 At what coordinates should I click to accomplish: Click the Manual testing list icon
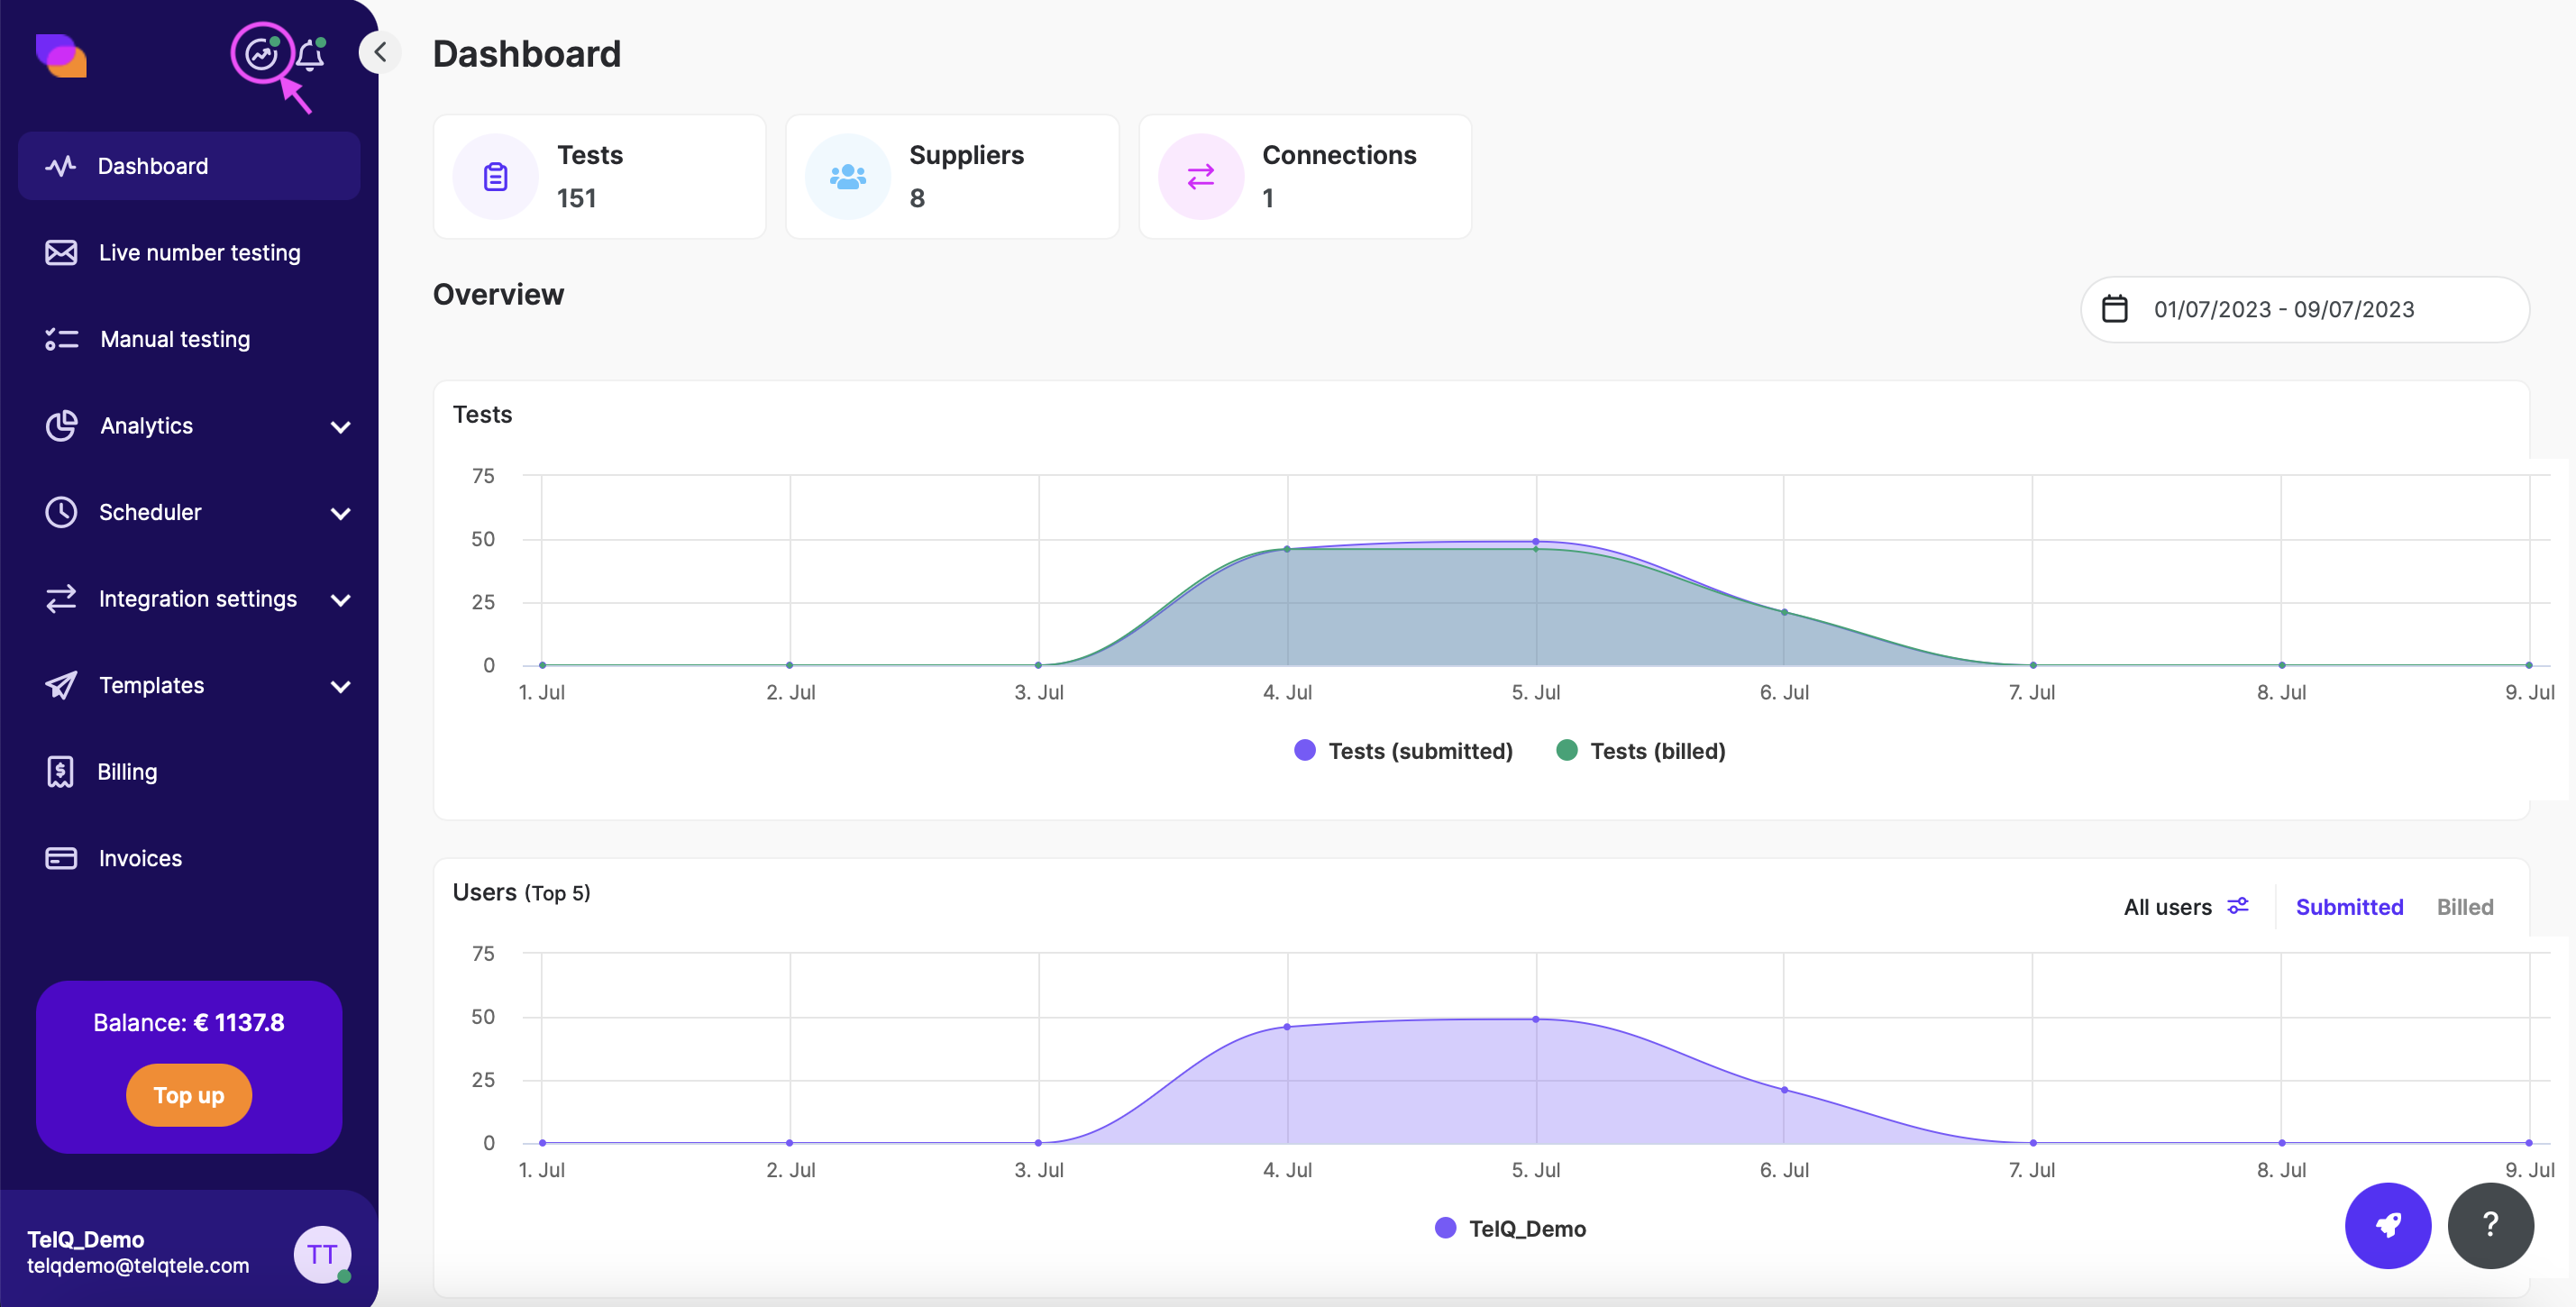pyautogui.click(x=61, y=339)
